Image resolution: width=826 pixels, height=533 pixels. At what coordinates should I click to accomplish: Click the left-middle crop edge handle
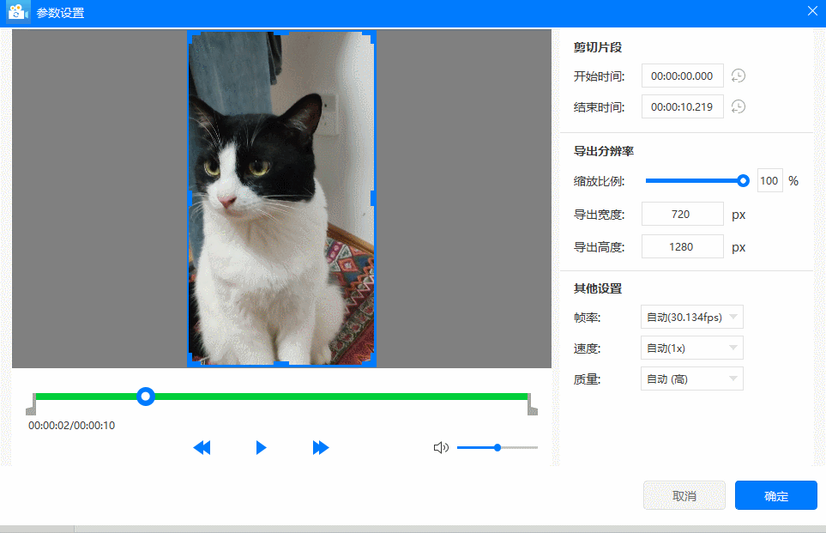pos(190,198)
